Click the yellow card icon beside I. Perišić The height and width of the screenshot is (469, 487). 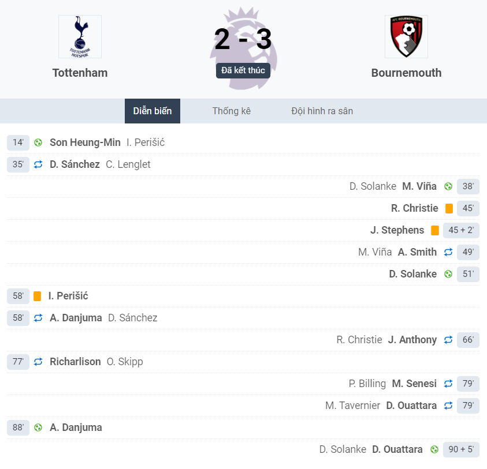(38, 297)
